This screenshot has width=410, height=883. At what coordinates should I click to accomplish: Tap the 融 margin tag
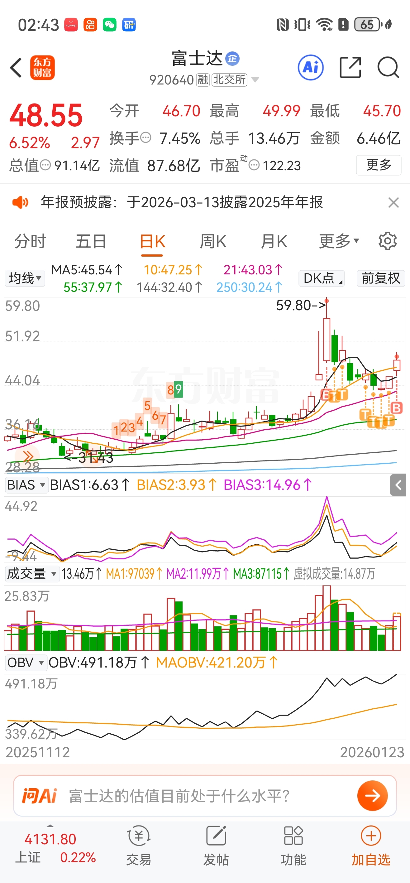click(x=203, y=80)
